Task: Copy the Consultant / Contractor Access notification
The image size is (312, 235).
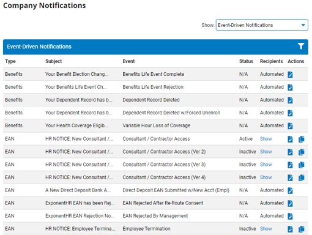Action: (x=302, y=139)
